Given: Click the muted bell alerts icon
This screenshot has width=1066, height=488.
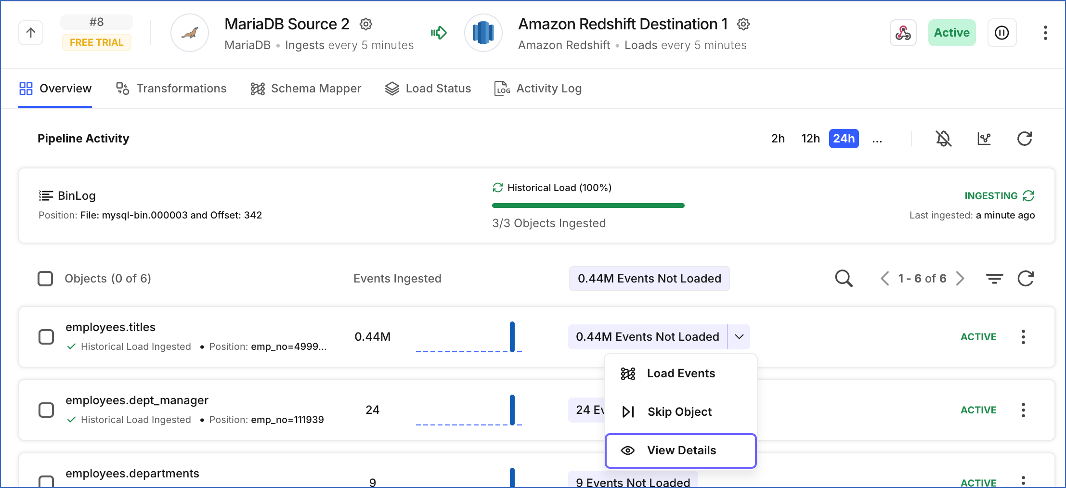Looking at the screenshot, I should 943,139.
